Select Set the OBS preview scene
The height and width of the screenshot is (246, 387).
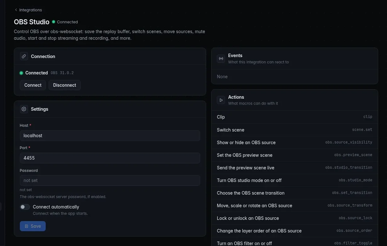[294, 155]
